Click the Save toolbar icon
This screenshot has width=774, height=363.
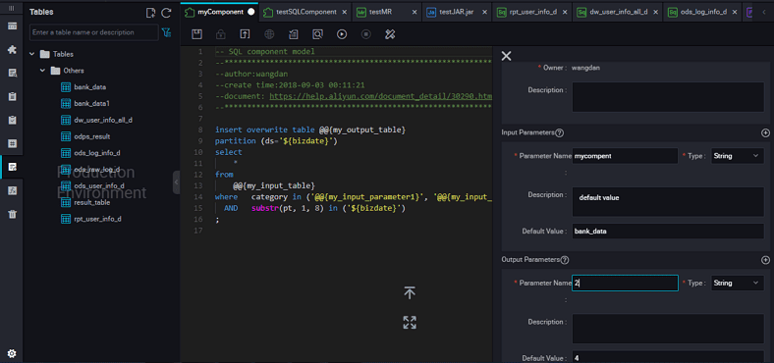click(x=197, y=34)
